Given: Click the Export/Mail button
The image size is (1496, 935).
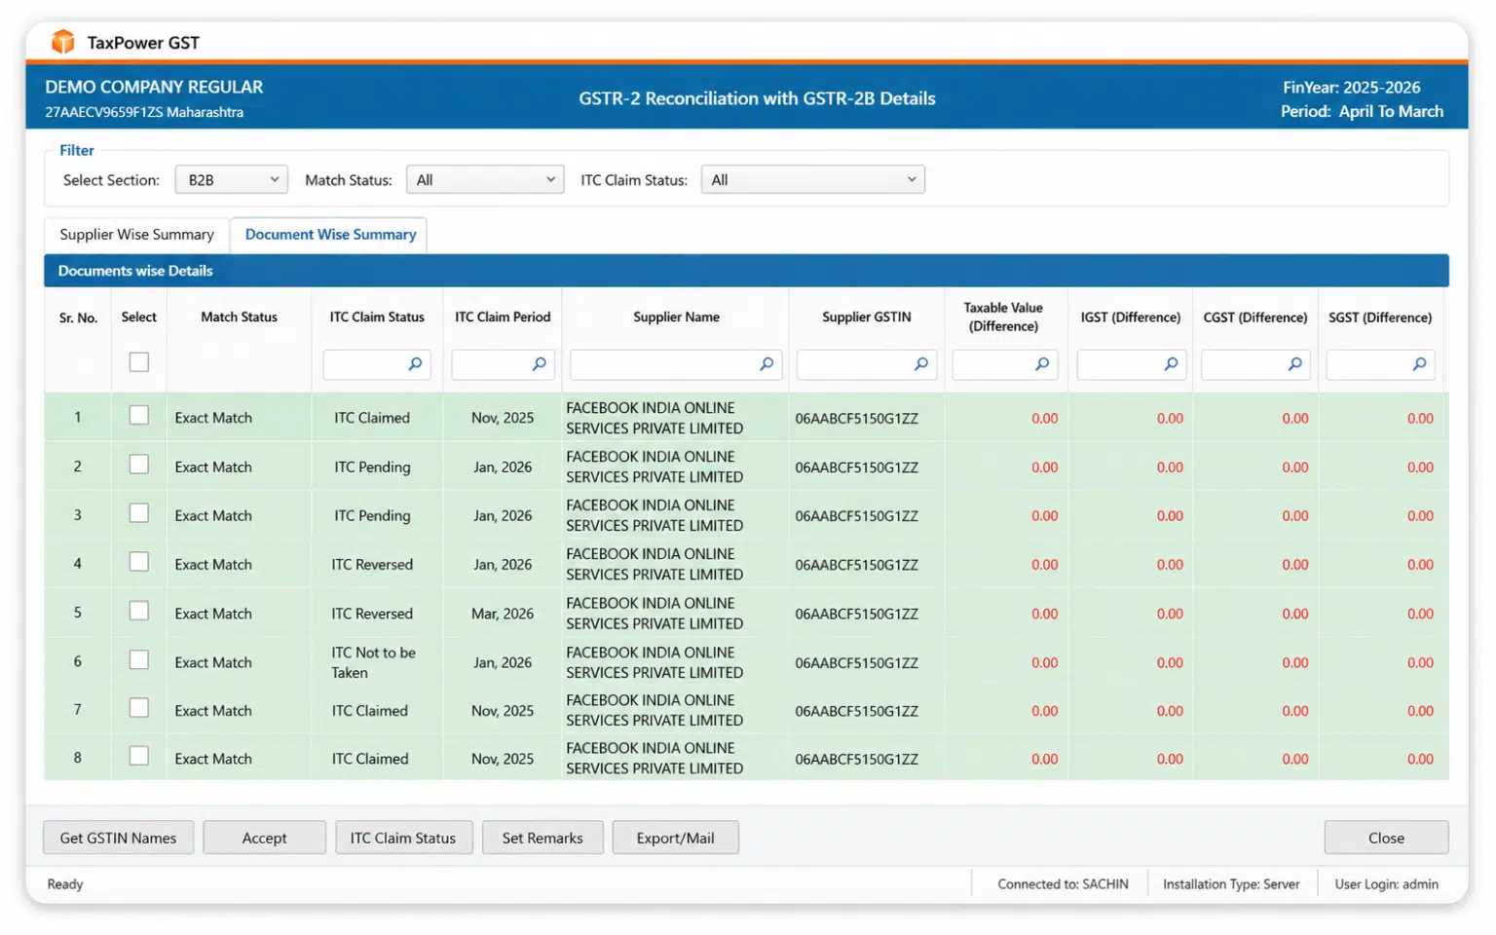Looking at the screenshot, I should click(675, 839).
